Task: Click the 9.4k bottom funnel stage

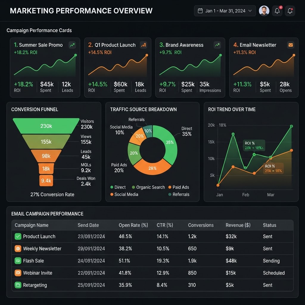Action: point(46,180)
